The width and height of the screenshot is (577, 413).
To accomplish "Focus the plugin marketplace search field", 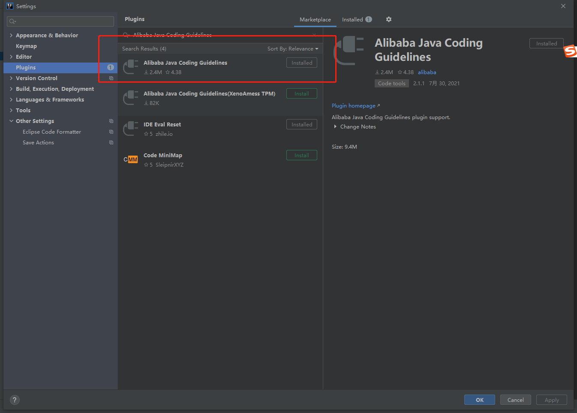I will point(220,35).
